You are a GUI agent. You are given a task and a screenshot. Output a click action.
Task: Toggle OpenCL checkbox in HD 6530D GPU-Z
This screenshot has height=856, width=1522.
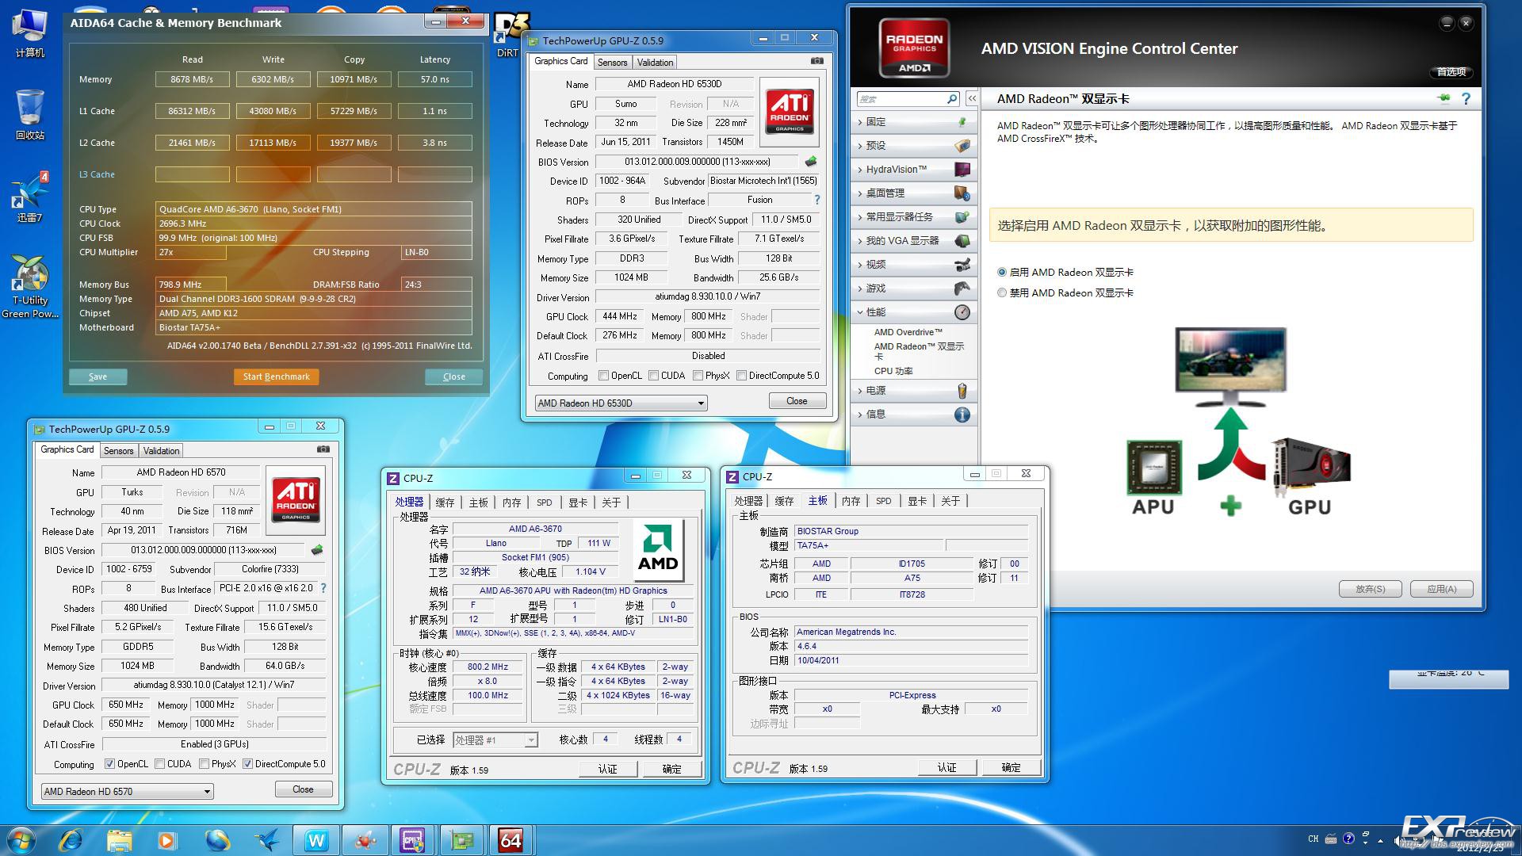[603, 376]
